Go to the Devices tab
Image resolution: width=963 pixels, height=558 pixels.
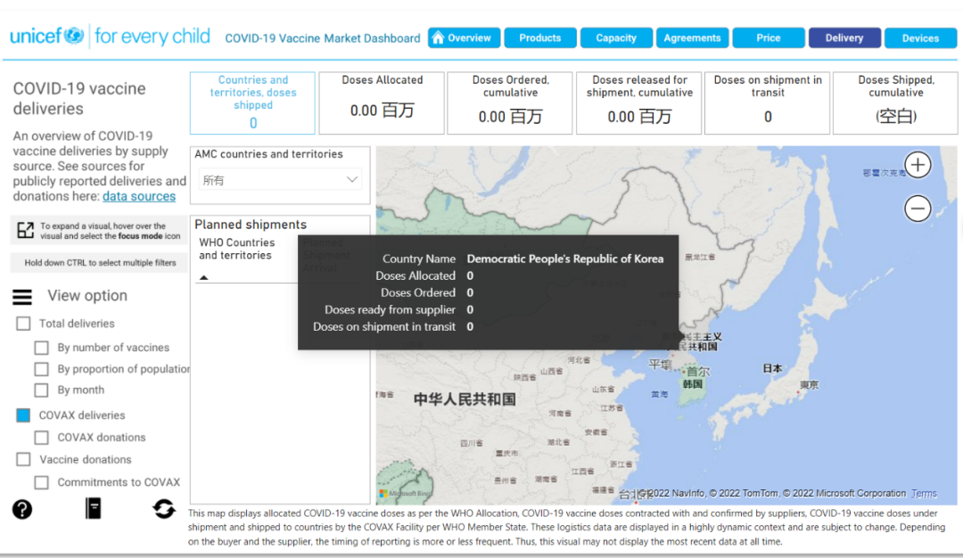920,38
